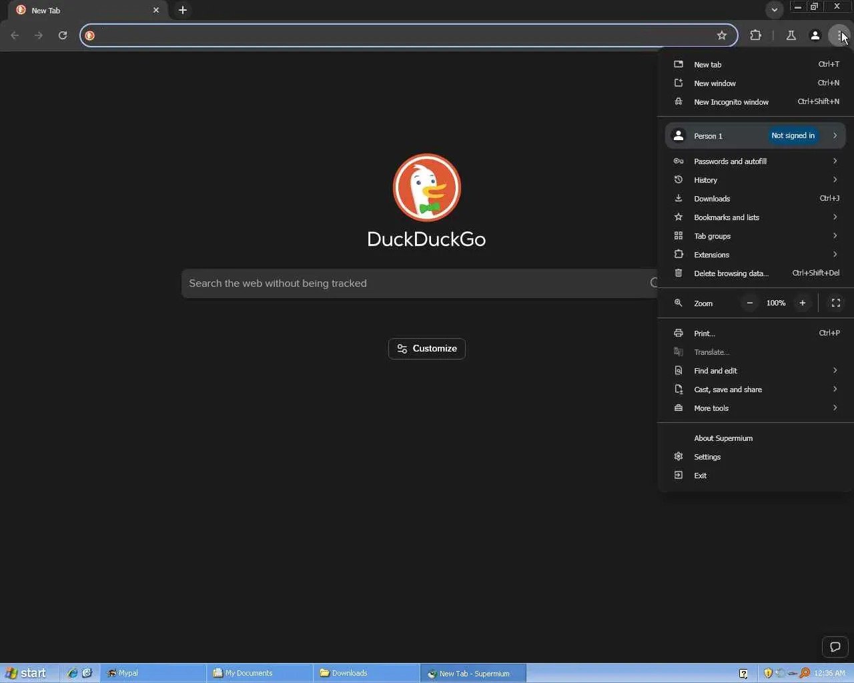Click the forward navigation arrow

coord(39,35)
